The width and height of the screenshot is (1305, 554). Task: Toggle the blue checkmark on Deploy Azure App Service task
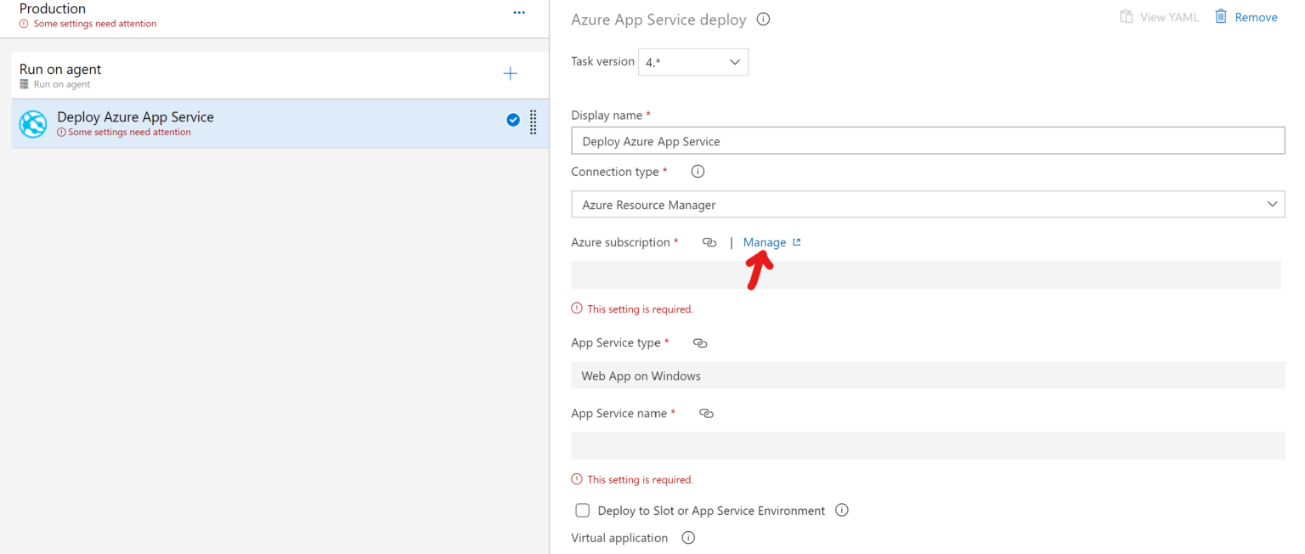(513, 121)
